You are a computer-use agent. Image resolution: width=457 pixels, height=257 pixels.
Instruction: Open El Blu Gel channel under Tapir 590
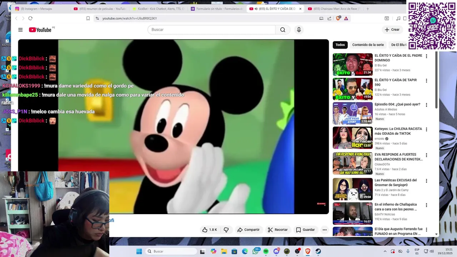[x=381, y=90]
